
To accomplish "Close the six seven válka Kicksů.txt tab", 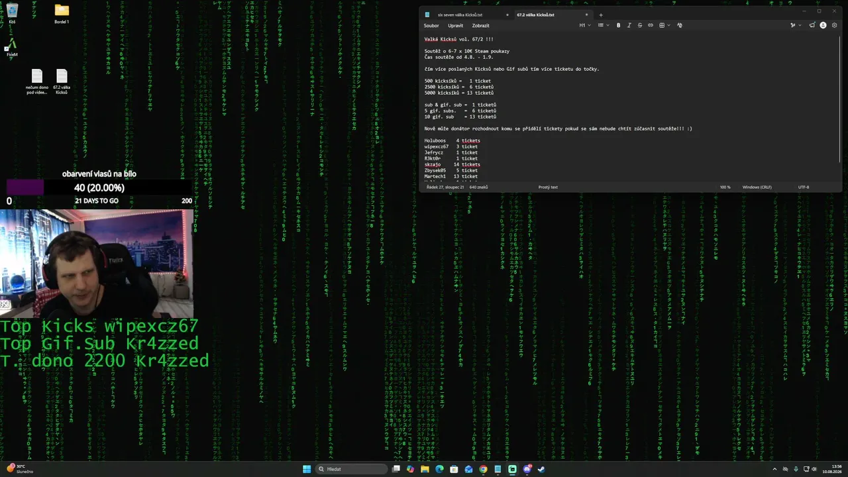I will click(507, 15).
